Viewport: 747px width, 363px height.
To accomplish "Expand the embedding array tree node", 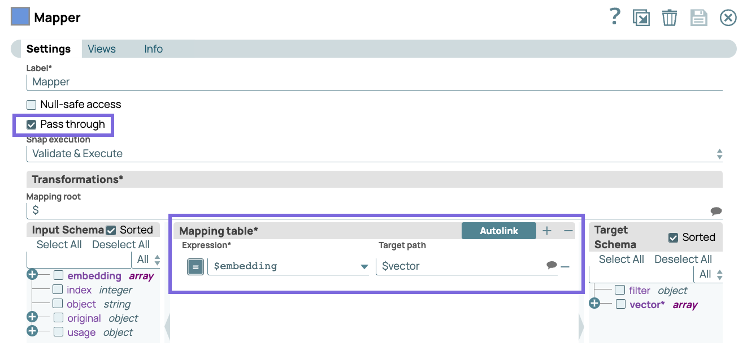I will tap(32, 275).
